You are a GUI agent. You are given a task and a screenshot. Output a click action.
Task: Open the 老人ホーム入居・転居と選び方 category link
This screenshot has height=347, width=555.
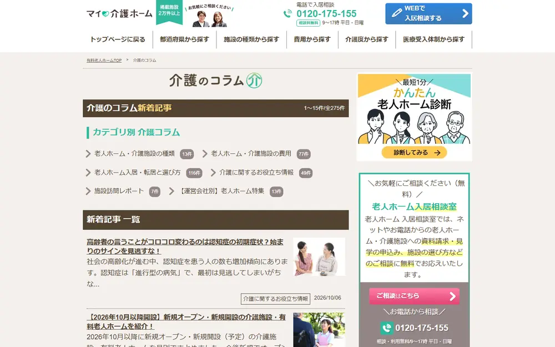tap(137, 173)
